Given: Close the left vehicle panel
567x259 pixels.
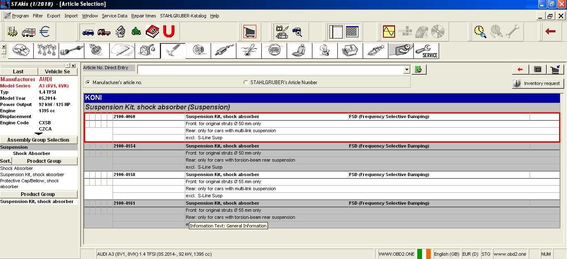Looking at the screenshot, I should tap(73, 65).
